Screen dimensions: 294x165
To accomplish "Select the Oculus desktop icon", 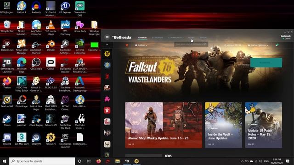I will coord(51,64).
